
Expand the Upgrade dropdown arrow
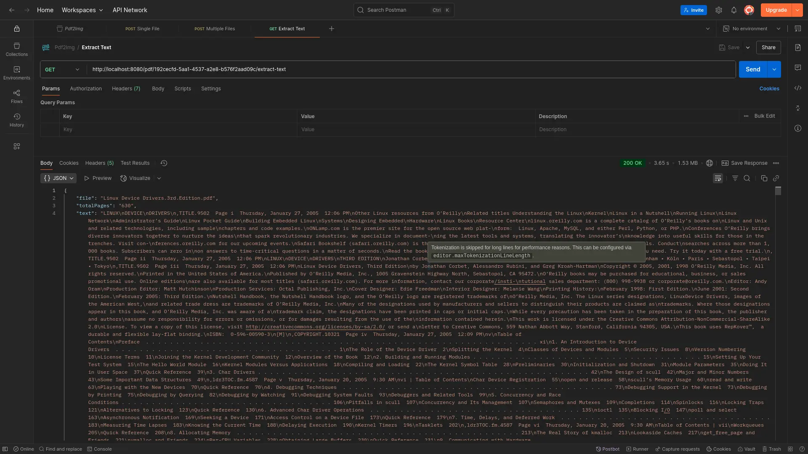797,10
